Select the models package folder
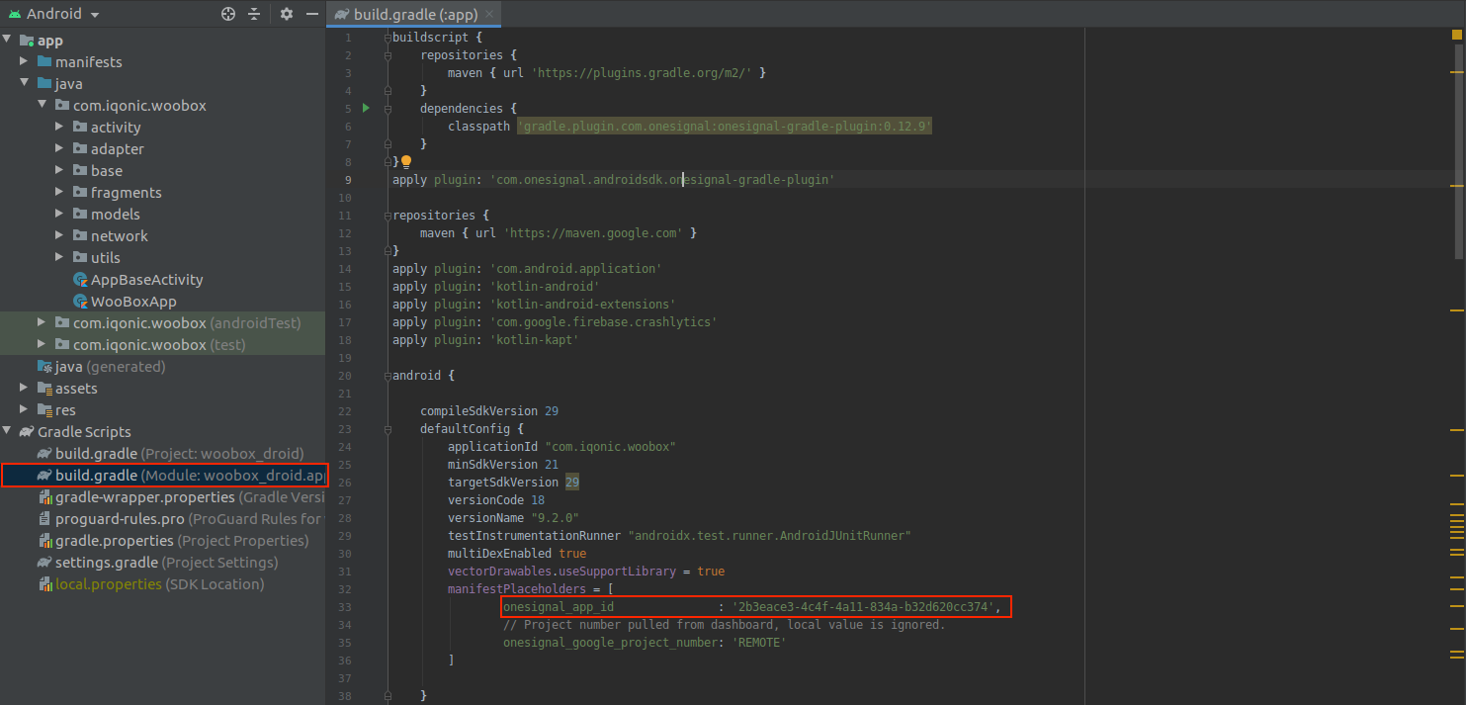Image resolution: width=1466 pixels, height=705 pixels. pos(116,215)
